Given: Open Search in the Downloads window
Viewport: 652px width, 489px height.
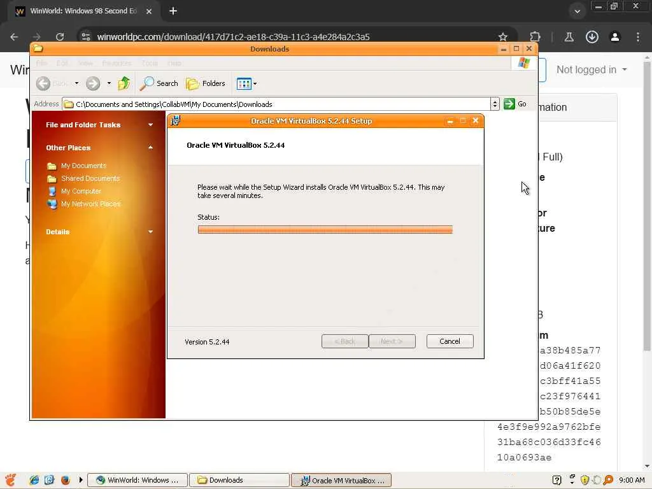Looking at the screenshot, I should pyautogui.click(x=159, y=83).
